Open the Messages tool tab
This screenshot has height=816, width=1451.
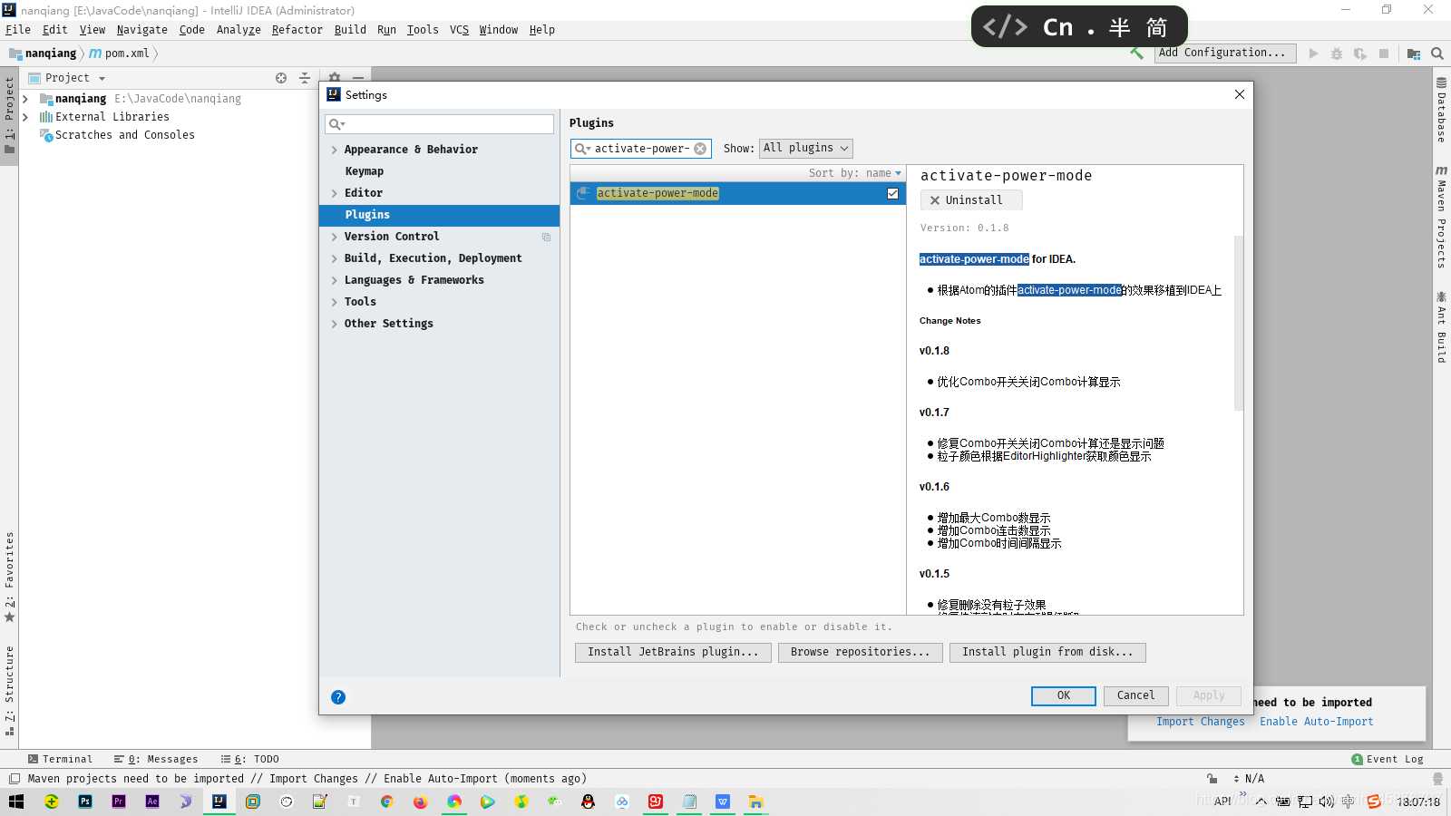click(x=156, y=760)
